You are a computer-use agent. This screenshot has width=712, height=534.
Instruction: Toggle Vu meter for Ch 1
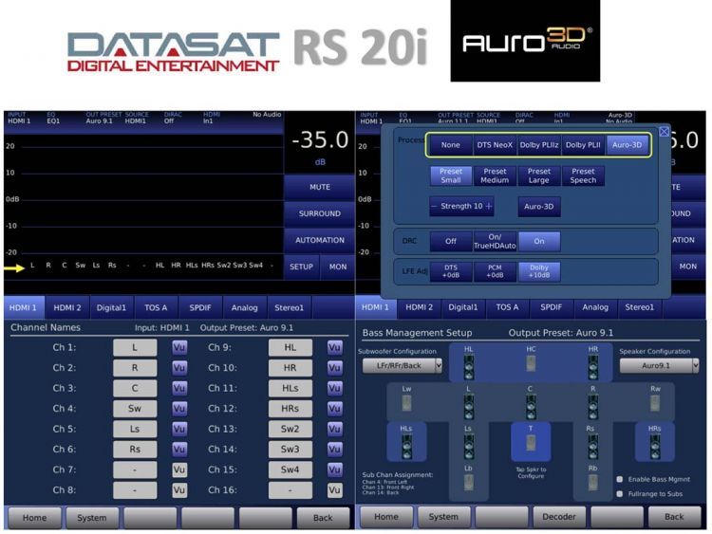[179, 347]
